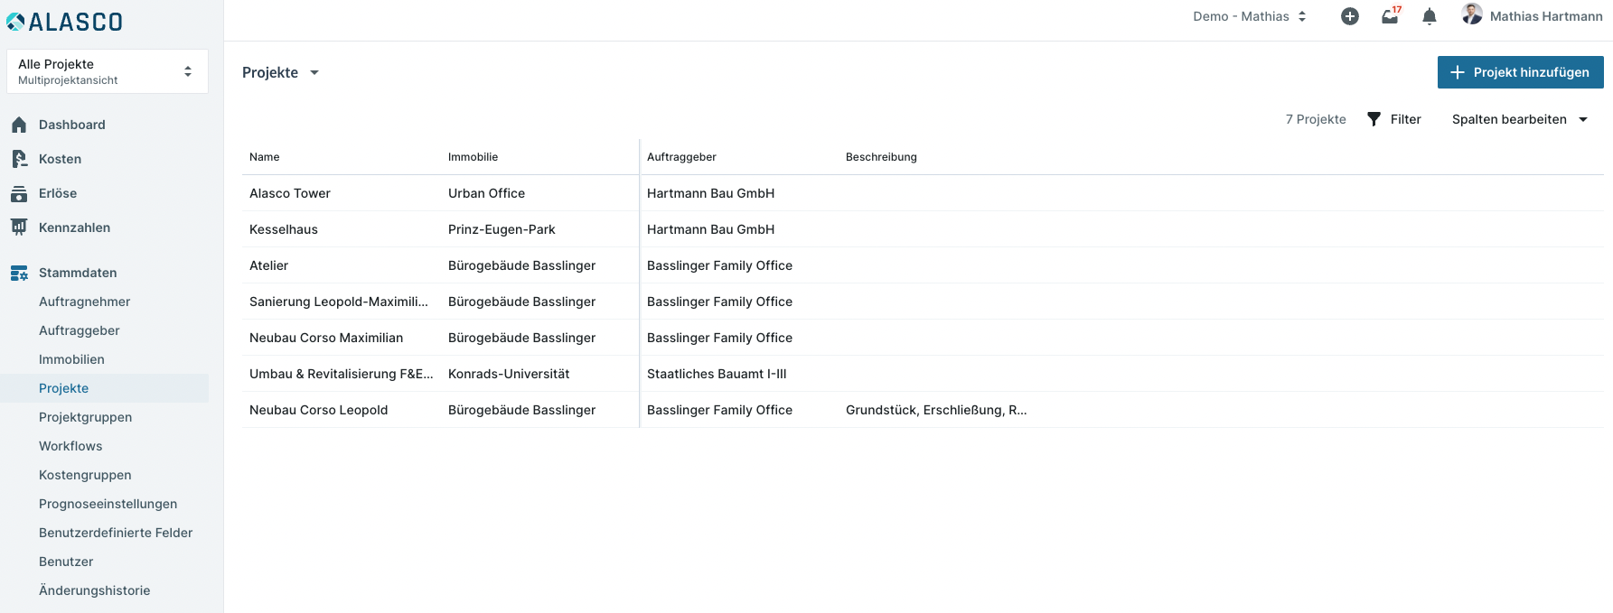
Task: Click Mathias Hartmann avatar picture
Action: (x=1472, y=14)
